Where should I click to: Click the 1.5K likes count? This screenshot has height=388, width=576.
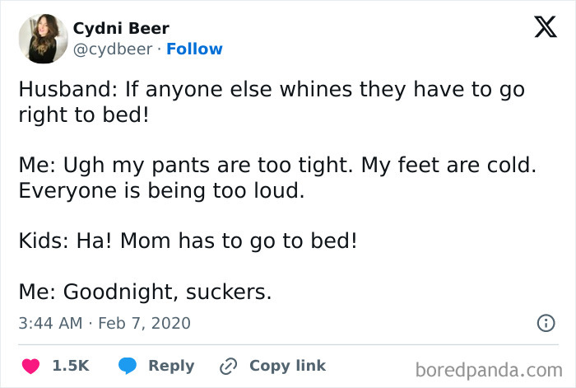(71, 366)
